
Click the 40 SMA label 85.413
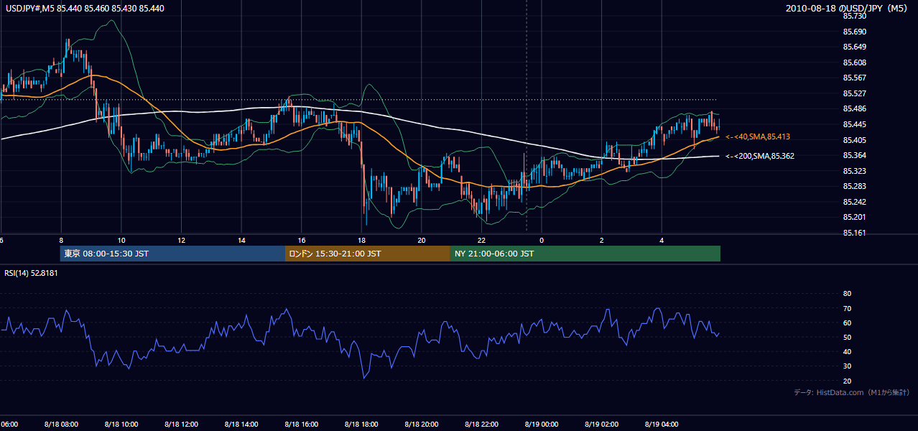[x=758, y=136]
